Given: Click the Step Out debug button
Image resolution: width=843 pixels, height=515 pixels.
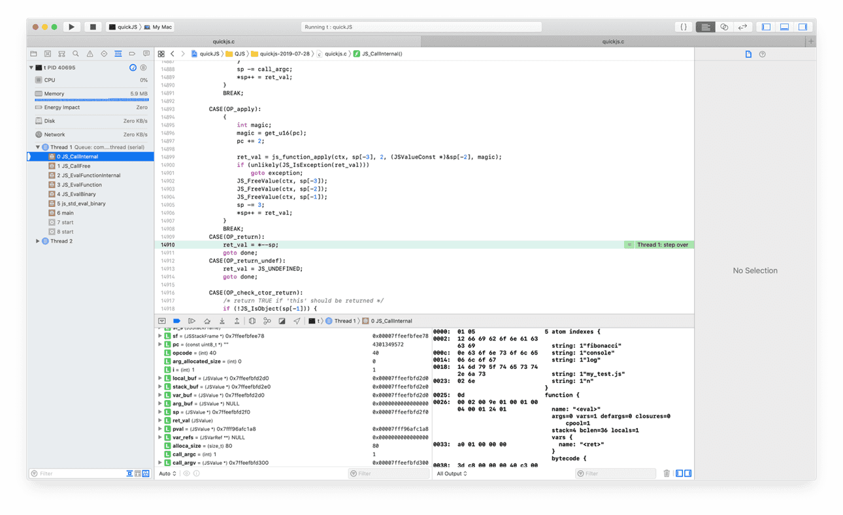Looking at the screenshot, I should click(x=237, y=321).
